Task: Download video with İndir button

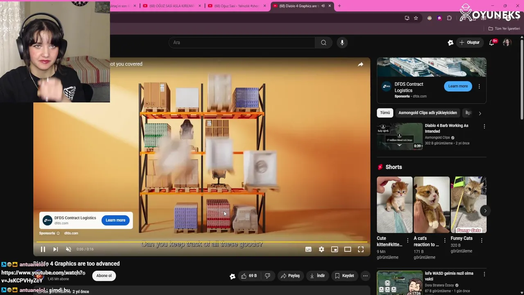Action: coord(317,276)
